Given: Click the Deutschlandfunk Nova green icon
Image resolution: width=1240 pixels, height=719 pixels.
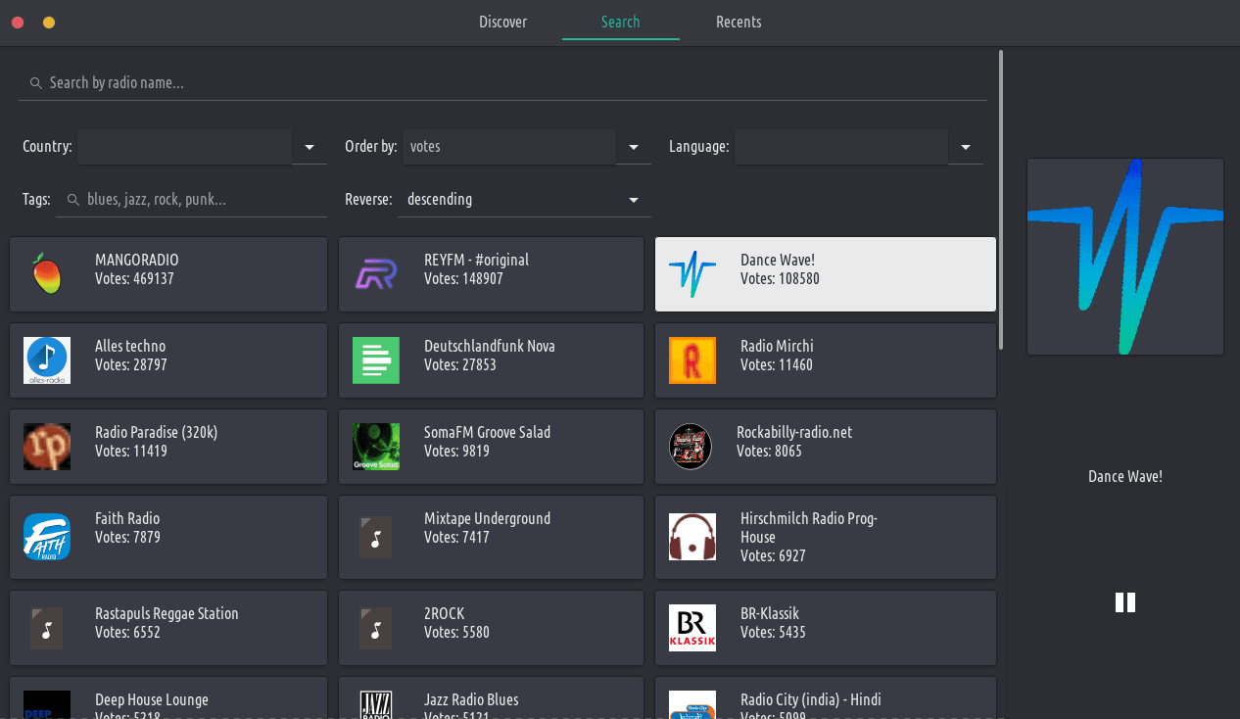Looking at the screenshot, I should (x=375, y=360).
